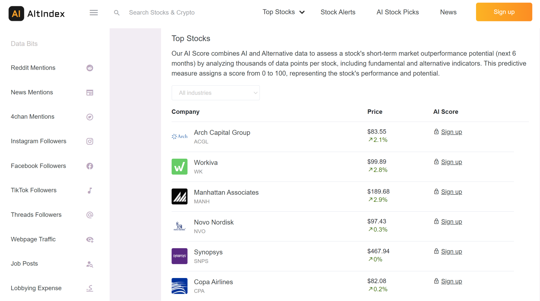The image size is (540, 301).
Task: Click the AltIndex logo home icon
Action: [x=15, y=12]
